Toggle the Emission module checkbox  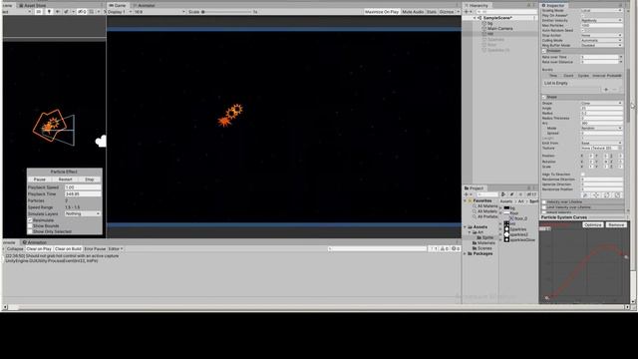pos(544,51)
